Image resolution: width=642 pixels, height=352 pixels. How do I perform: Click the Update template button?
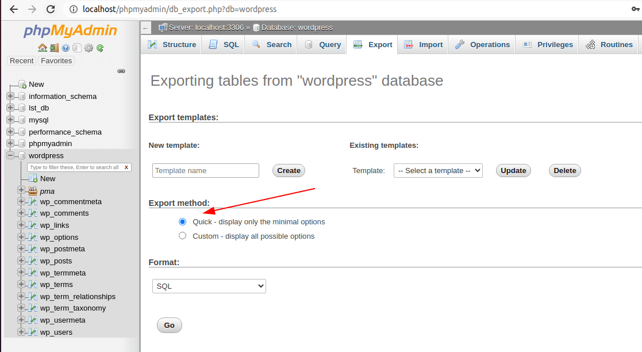(x=513, y=170)
